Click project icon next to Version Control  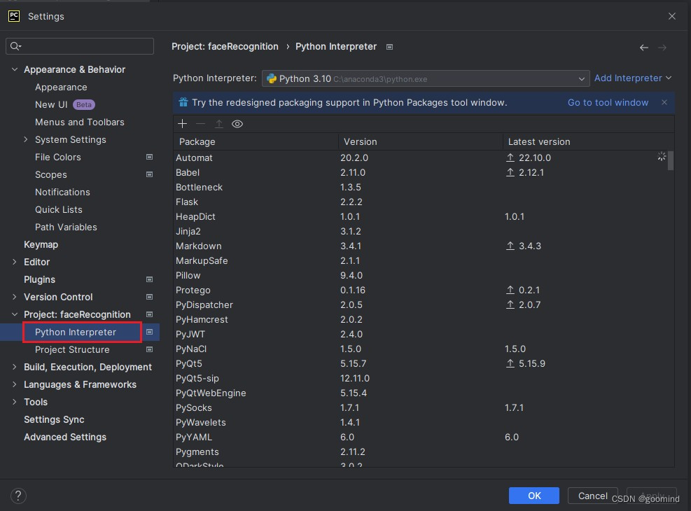coord(149,297)
